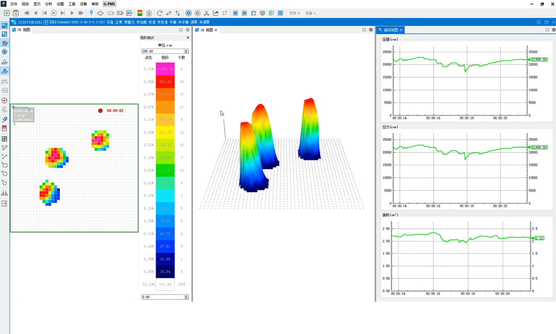The width and height of the screenshot is (556, 334).
Task: Toggle the 3D pressure view sidebar button
Action: pos(4,71)
